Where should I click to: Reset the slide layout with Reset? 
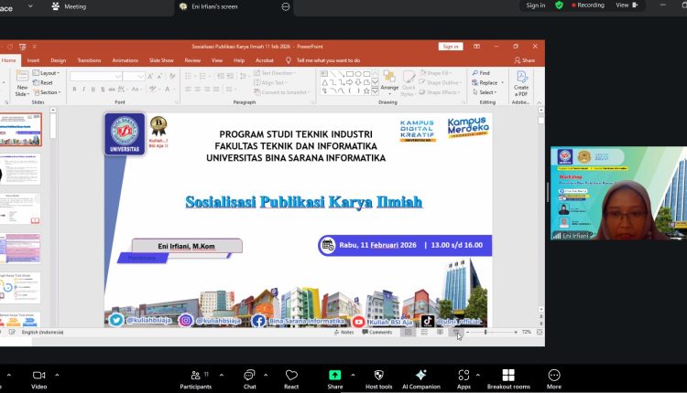click(42, 82)
